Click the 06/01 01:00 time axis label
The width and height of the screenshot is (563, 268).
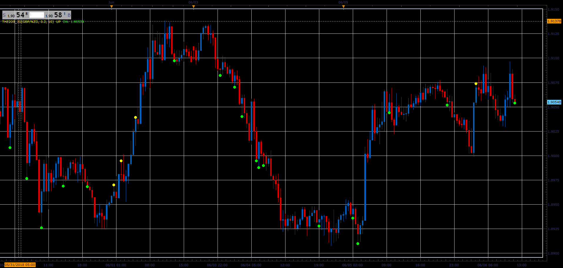point(116,265)
